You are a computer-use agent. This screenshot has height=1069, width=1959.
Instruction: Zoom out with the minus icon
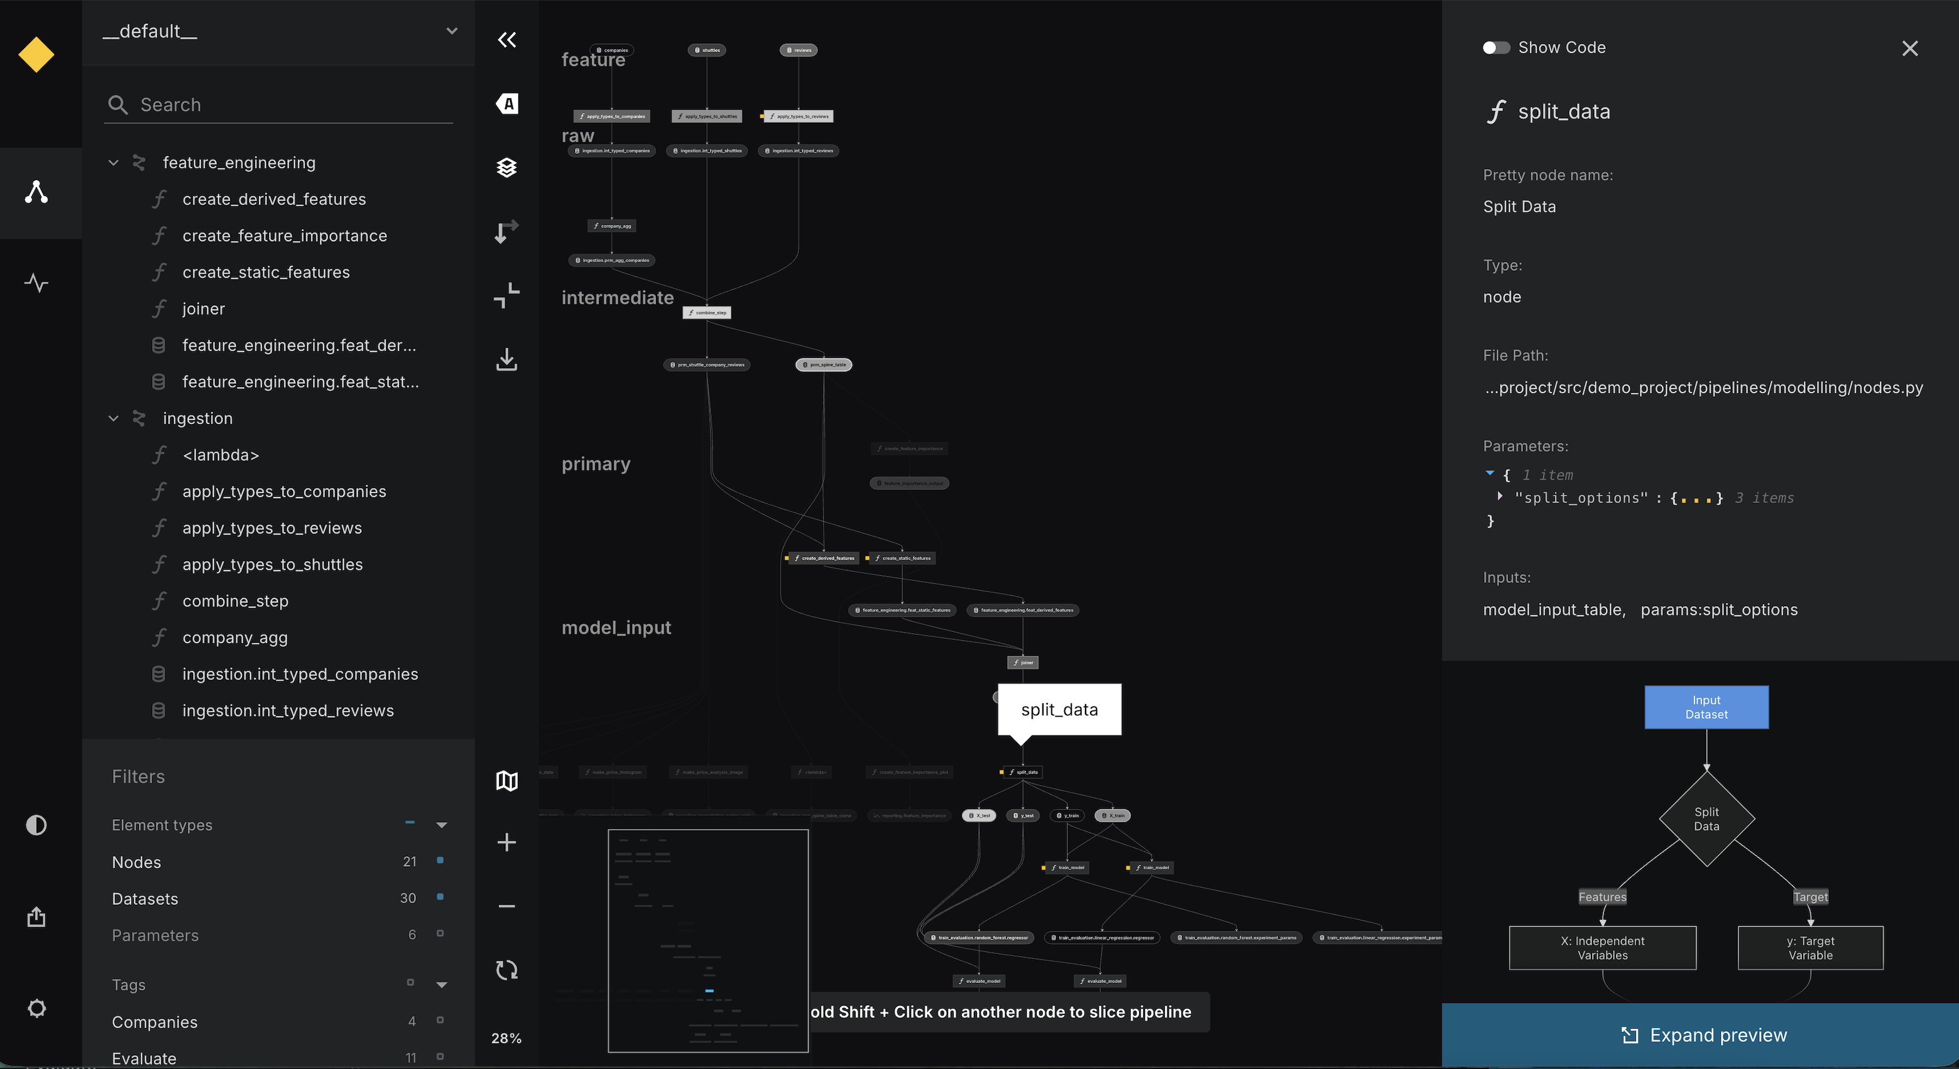tap(506, 906)
